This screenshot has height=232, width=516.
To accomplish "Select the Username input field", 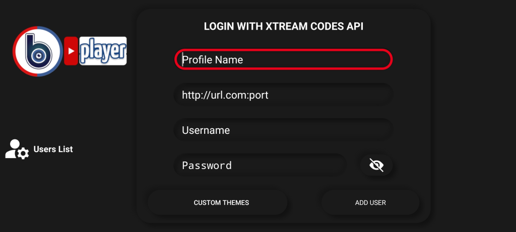I will (x=283, y=130).
